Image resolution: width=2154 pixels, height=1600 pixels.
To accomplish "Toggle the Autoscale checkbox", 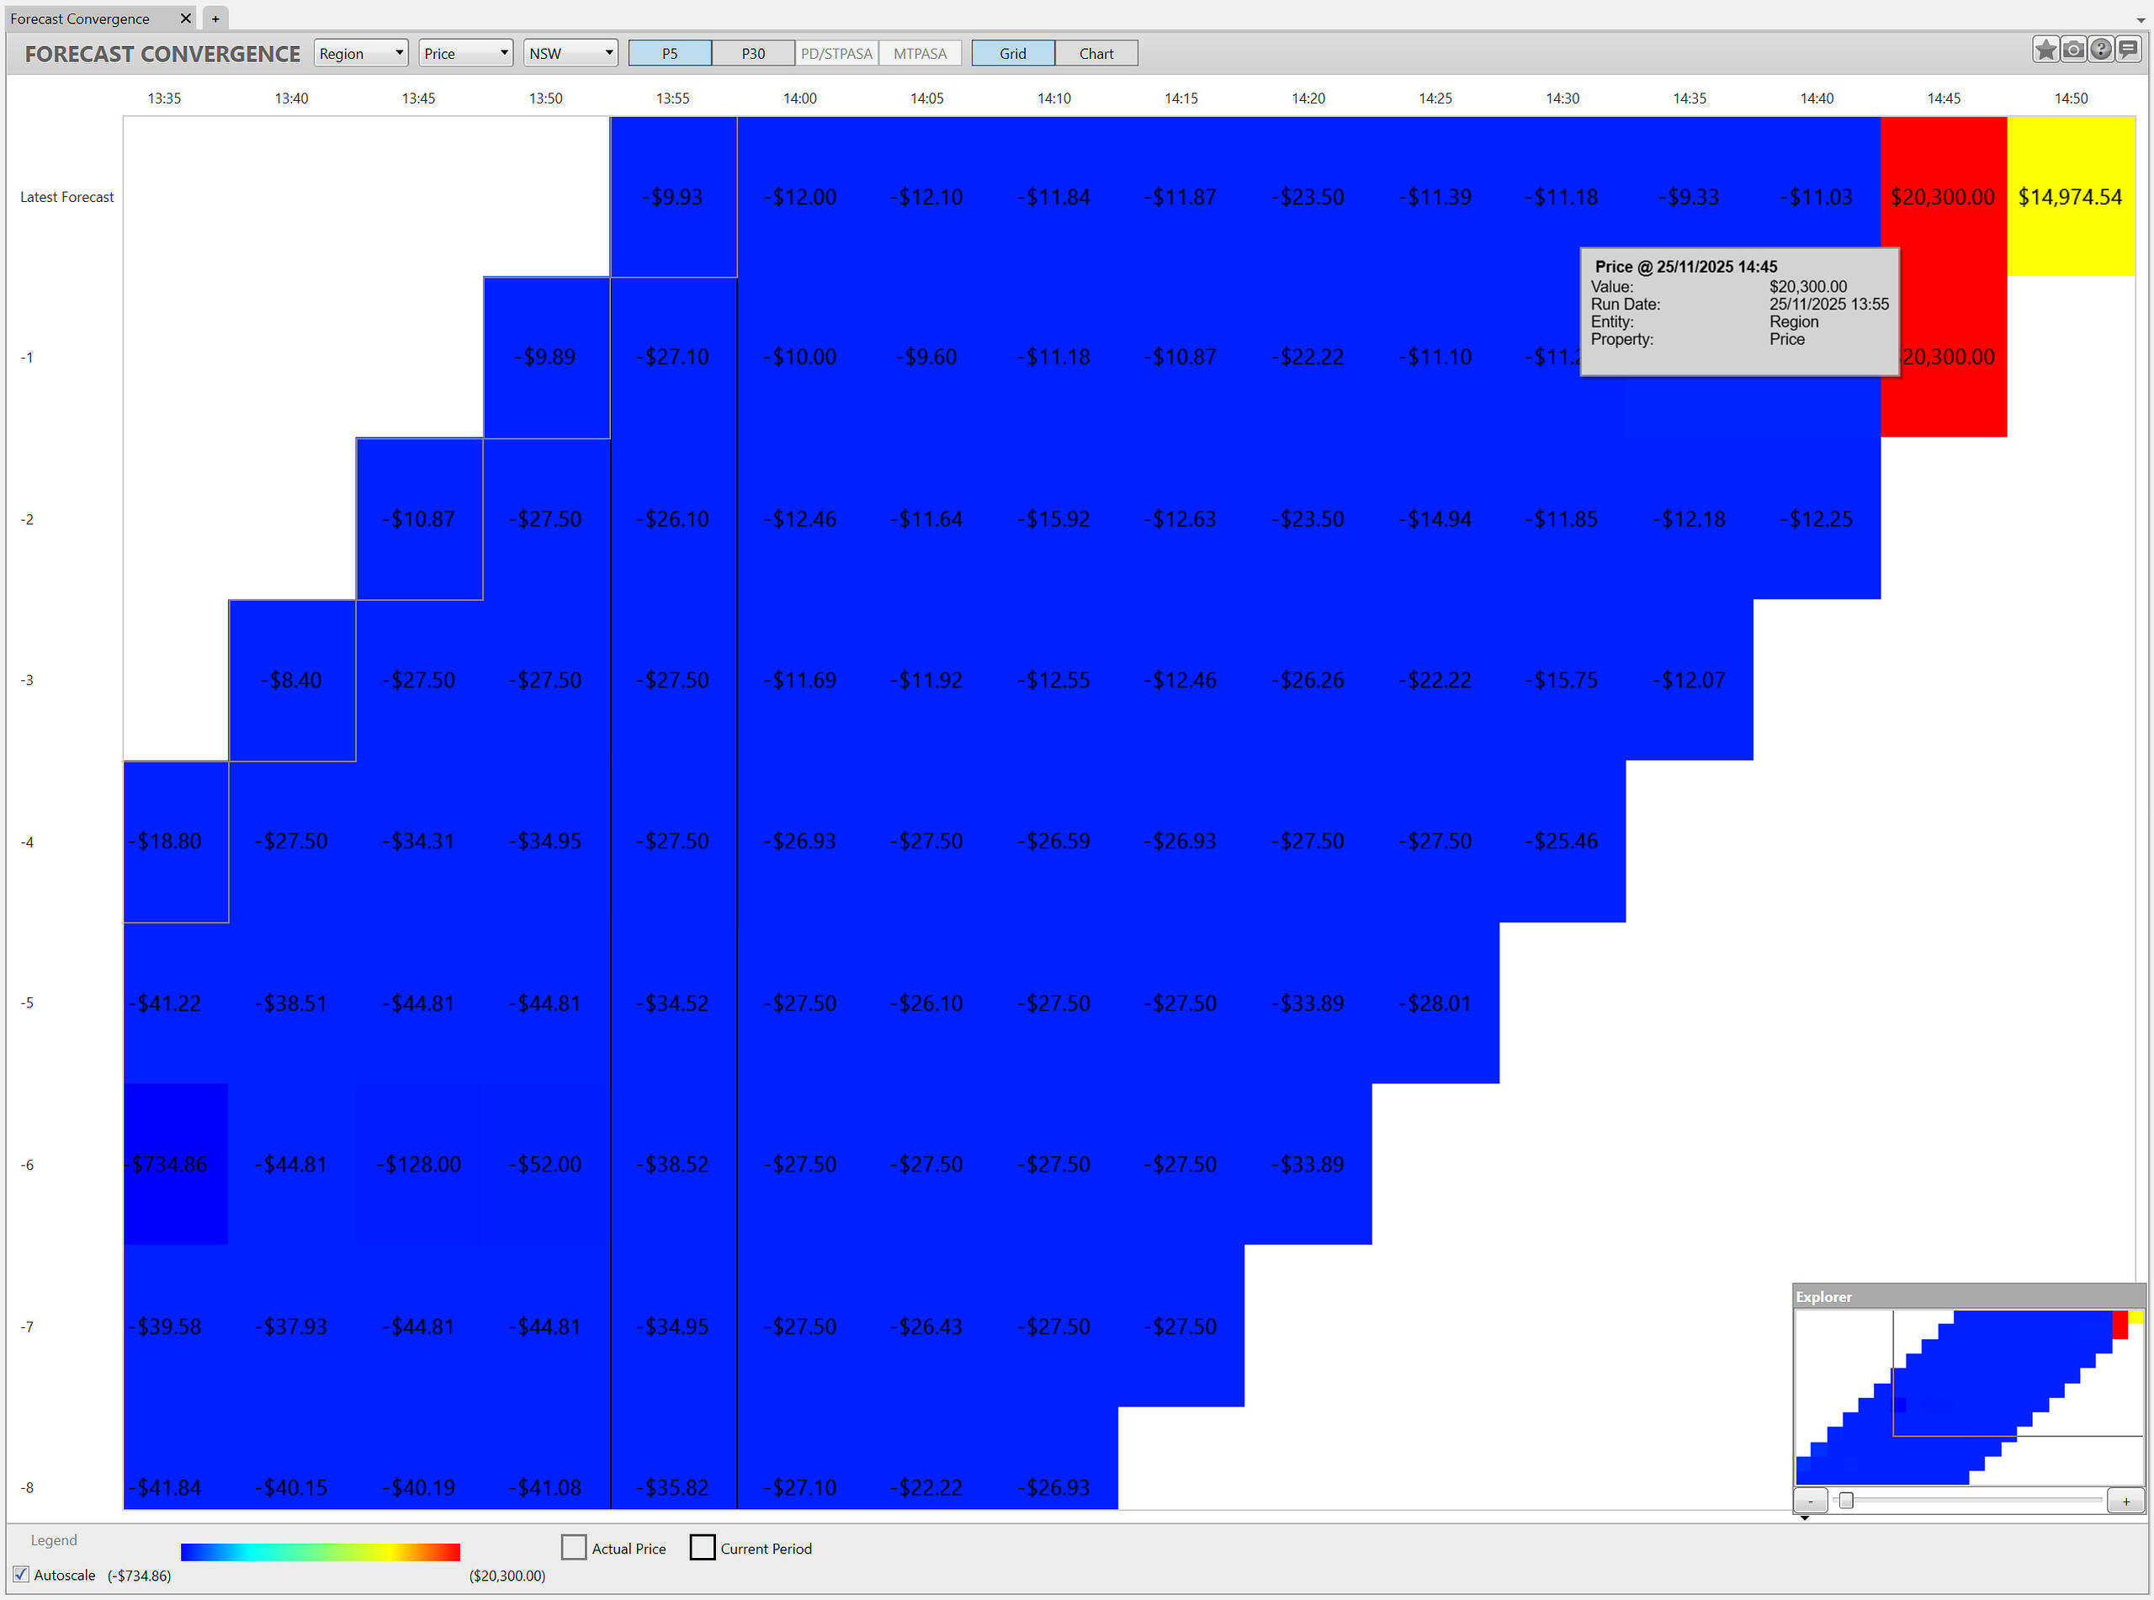I will (x=21, y=1575).
